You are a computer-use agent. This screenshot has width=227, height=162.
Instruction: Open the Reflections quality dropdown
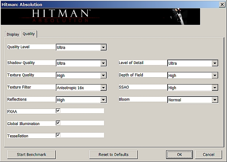coord(81,100)
